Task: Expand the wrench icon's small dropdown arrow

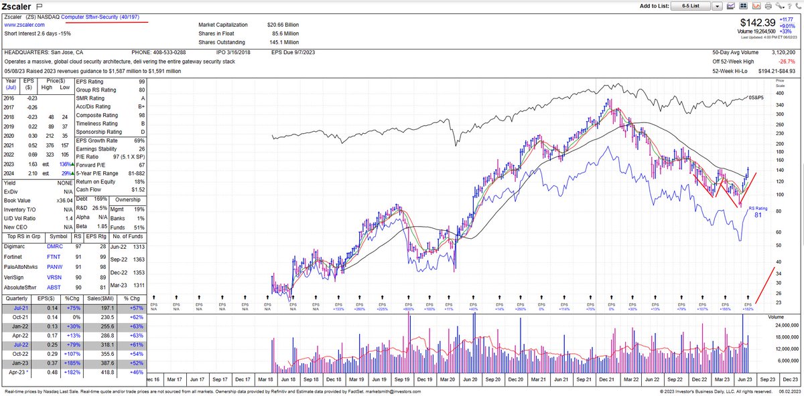Action: coord(784,8)
